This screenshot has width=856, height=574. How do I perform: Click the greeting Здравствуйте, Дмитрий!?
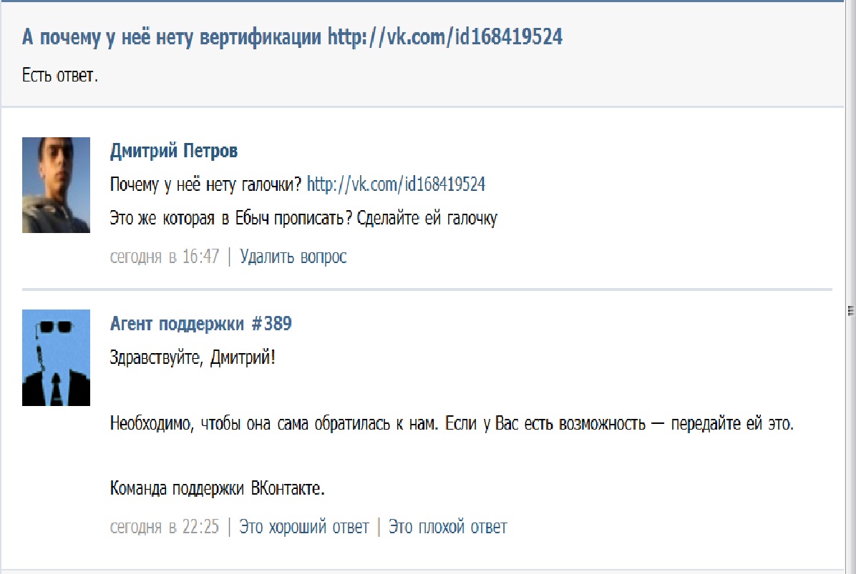193,357
